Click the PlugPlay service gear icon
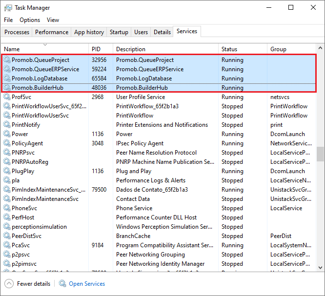 tap(7, 171)
